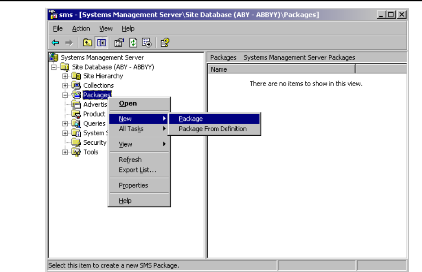
Task: Toggle the Show/Hide console tree icon
Action: click(101, 43)
